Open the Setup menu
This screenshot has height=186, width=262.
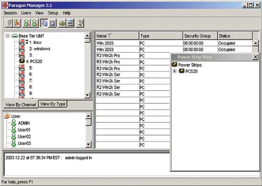(x=53, y=13)
